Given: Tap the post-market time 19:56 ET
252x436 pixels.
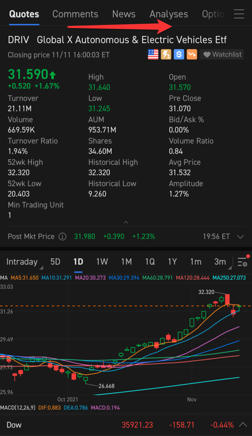Looking at the screenshot, I should 216,237.
